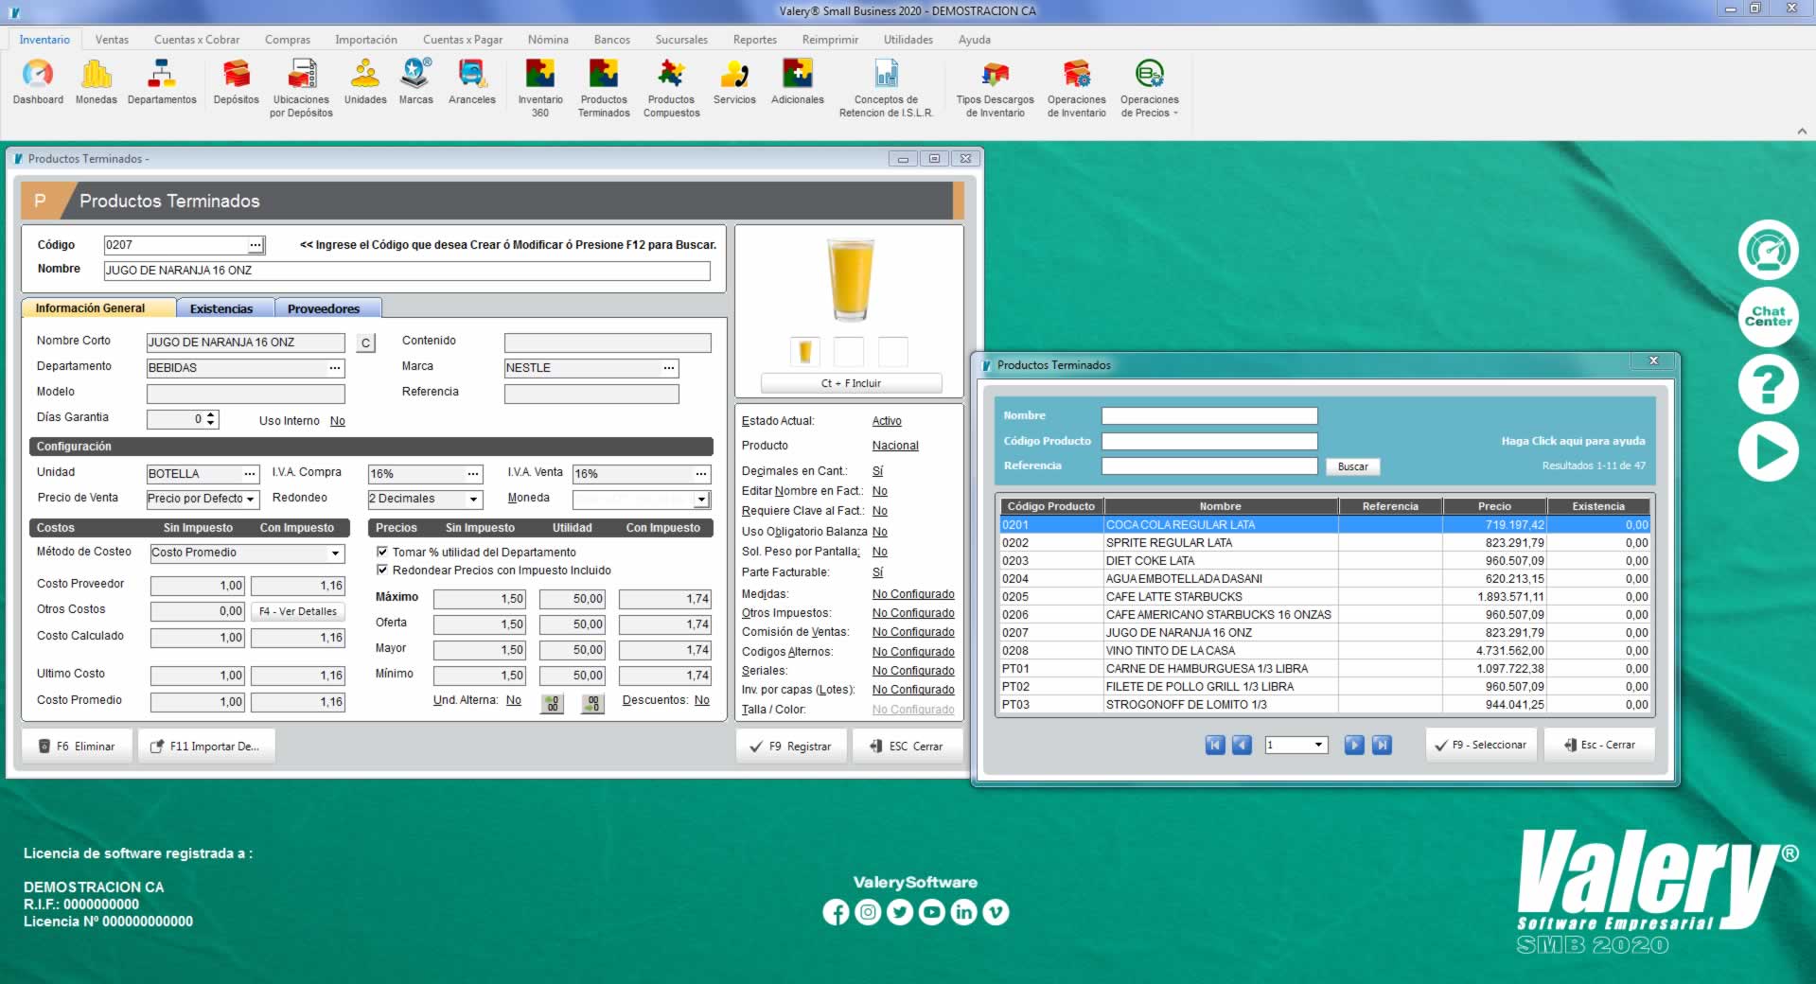Toggle Parte Facturable value
Viewport: 1816px width, 984px height.
877,572
